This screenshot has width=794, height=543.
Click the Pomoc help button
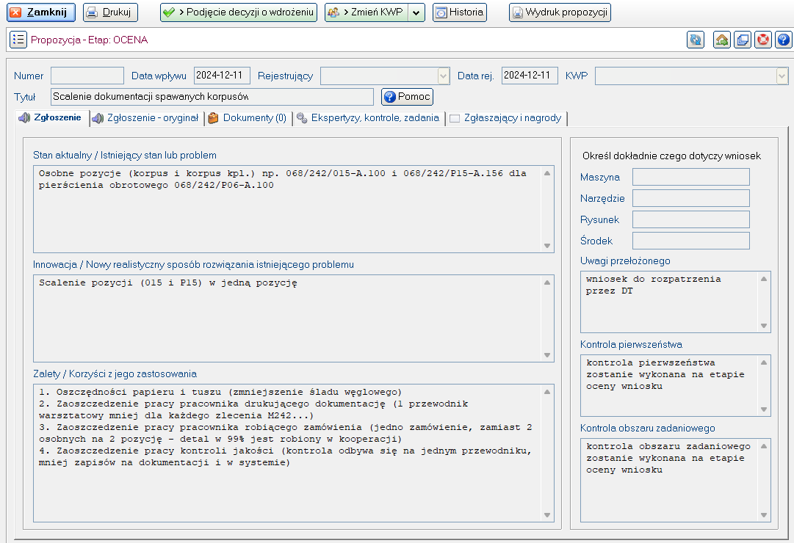tap(407, 97)
